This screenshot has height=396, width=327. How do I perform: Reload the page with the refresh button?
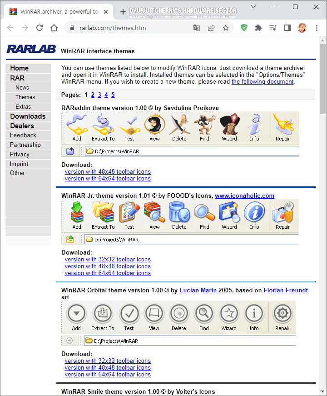pyautogui.click(x=40, y=28)
